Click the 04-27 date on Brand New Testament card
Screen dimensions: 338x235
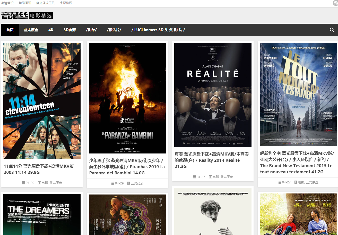click(x=286, y=182)
